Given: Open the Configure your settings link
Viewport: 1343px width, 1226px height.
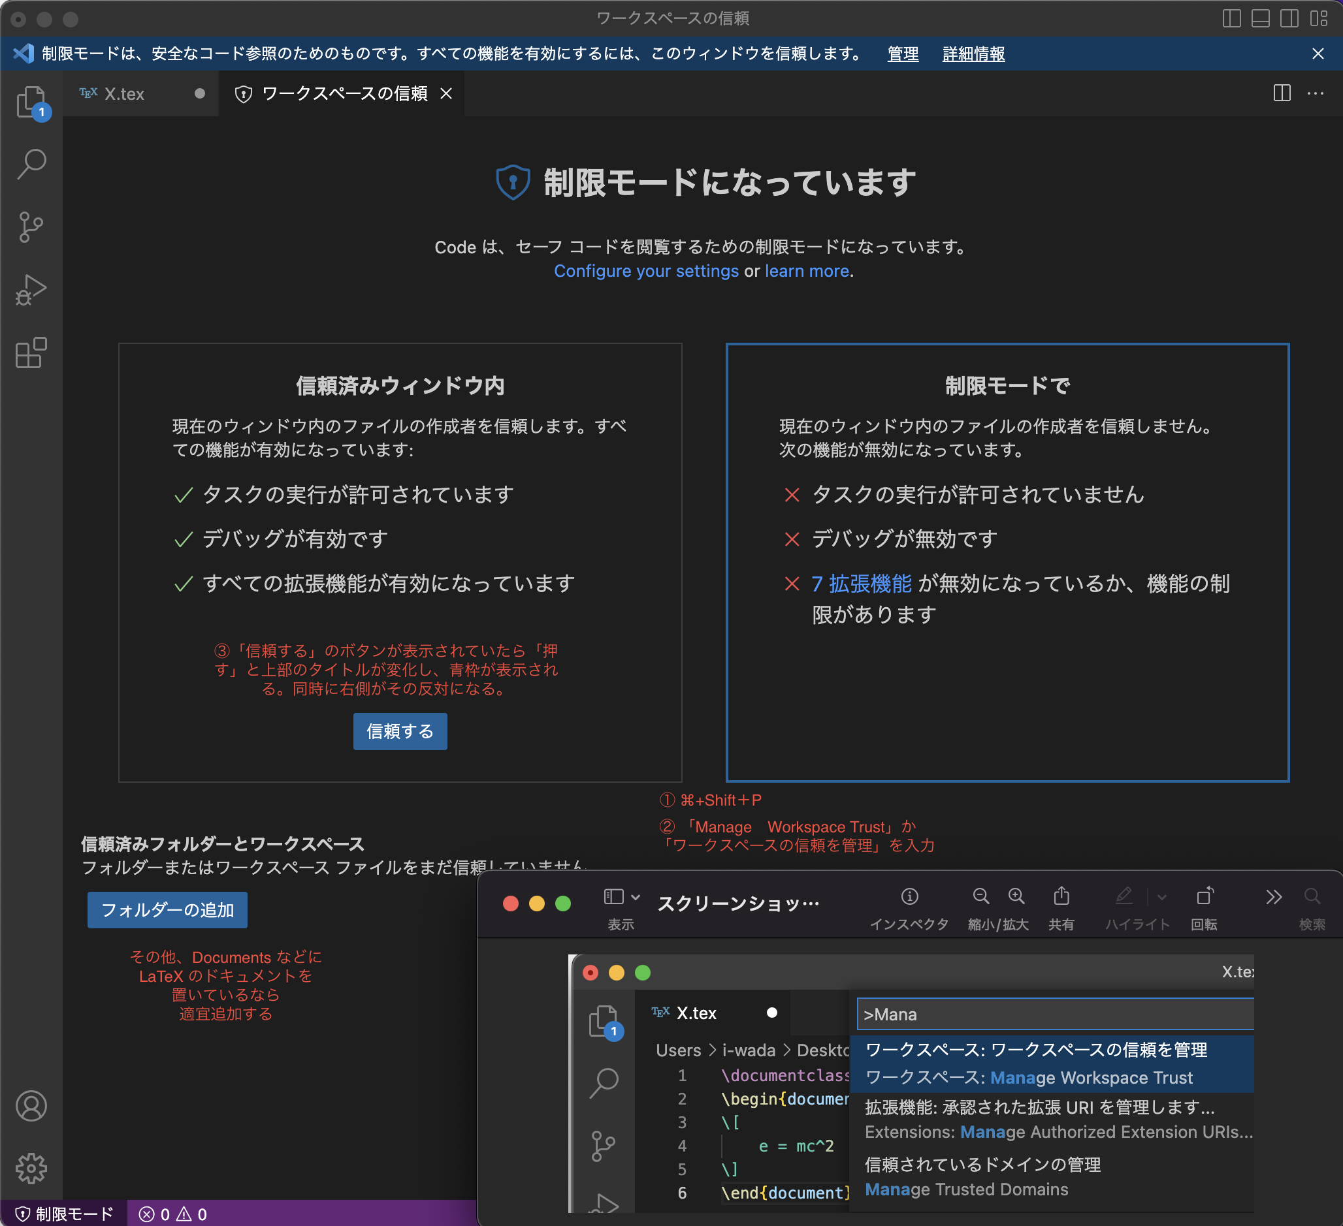Looking at the screenshot, I should pos(646,271).
